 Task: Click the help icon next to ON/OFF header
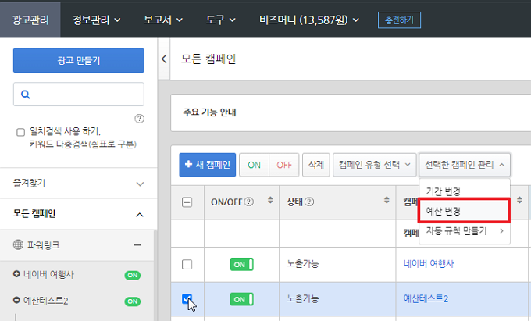(x=249, y=202)
